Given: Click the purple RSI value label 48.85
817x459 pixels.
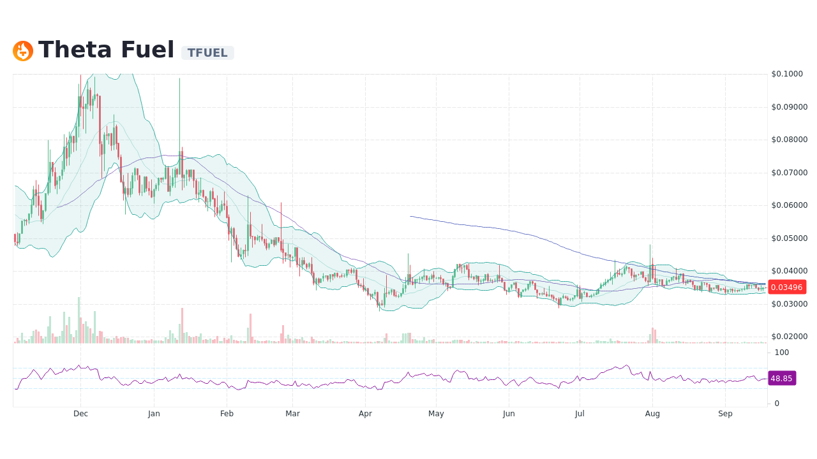Looking at the screenshot, I should point(782,378).
